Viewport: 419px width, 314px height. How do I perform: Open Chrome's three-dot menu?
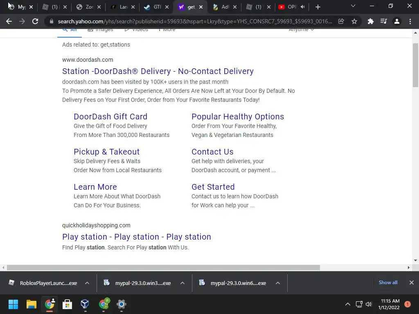point(410,21)
